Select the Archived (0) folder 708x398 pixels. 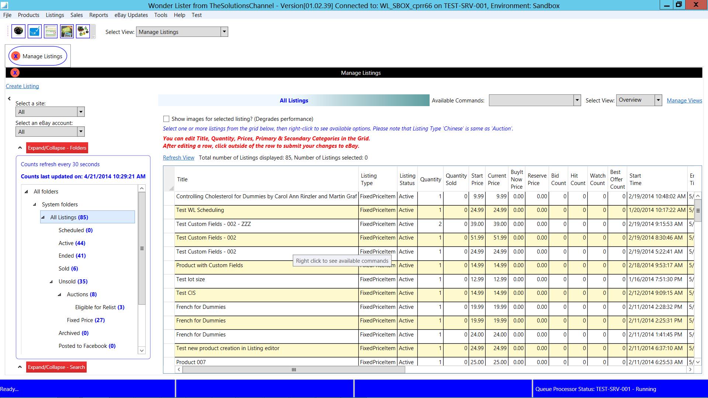pos(73,333)
